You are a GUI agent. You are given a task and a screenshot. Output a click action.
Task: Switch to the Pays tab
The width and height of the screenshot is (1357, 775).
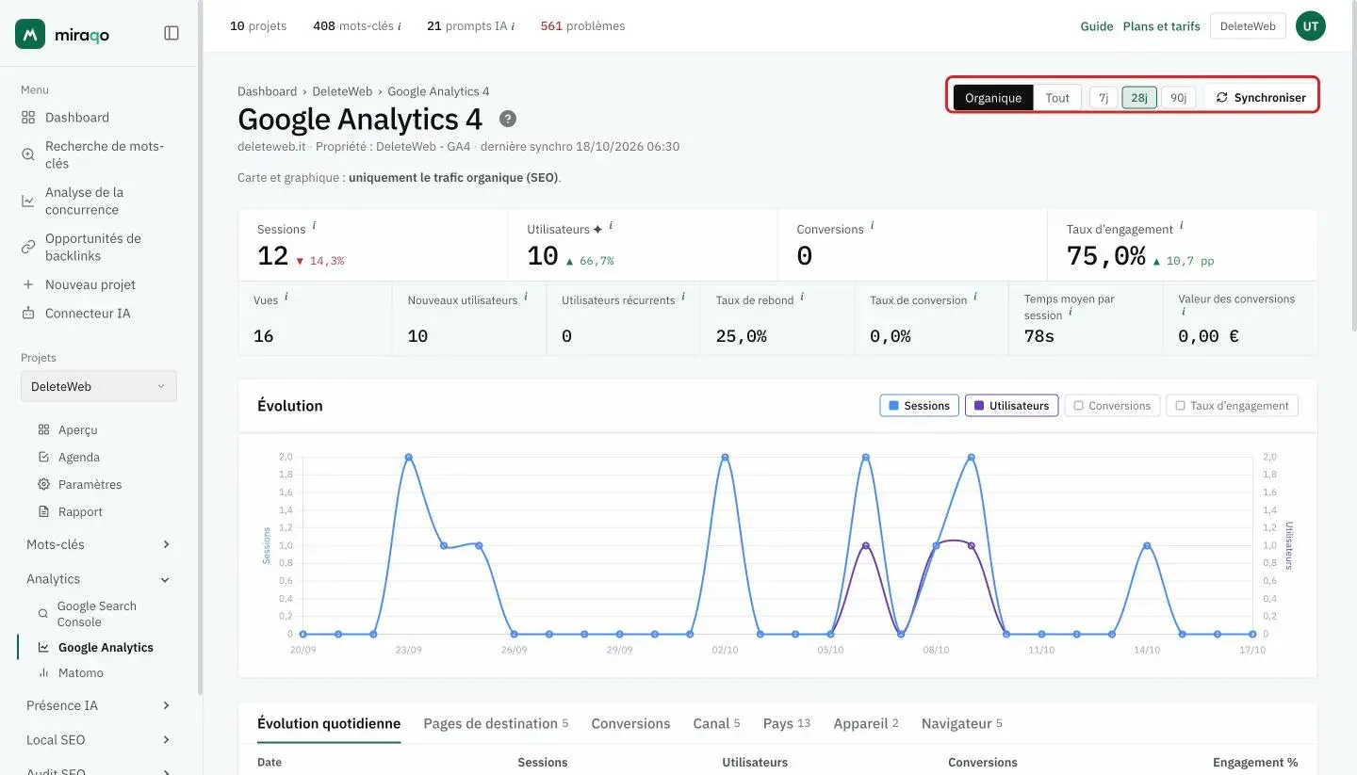(787, 723)
